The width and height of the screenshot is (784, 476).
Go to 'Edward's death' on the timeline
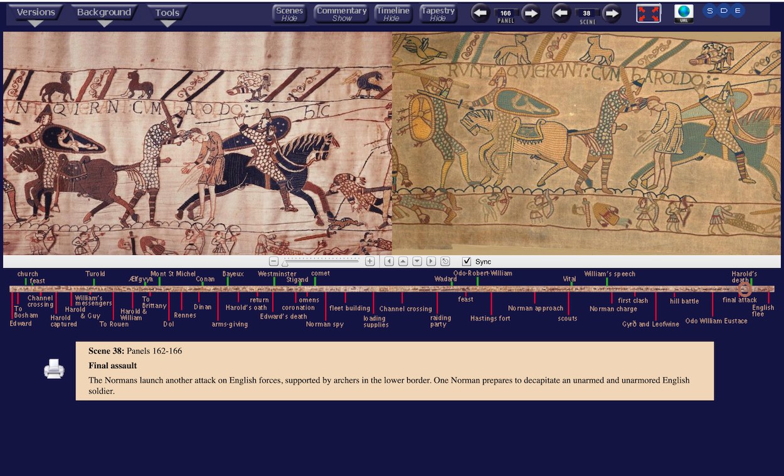283,316
